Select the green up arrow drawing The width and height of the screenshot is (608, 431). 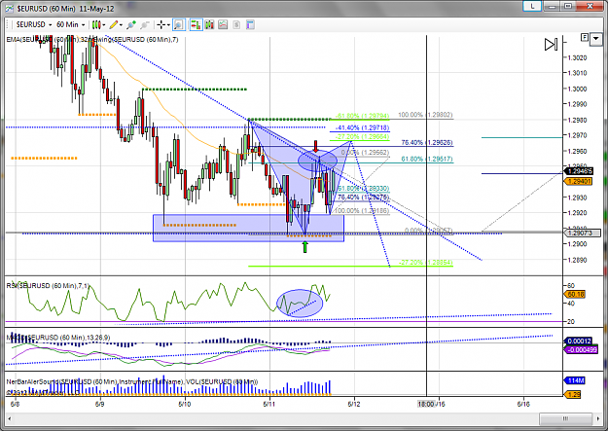pos(305,247)
